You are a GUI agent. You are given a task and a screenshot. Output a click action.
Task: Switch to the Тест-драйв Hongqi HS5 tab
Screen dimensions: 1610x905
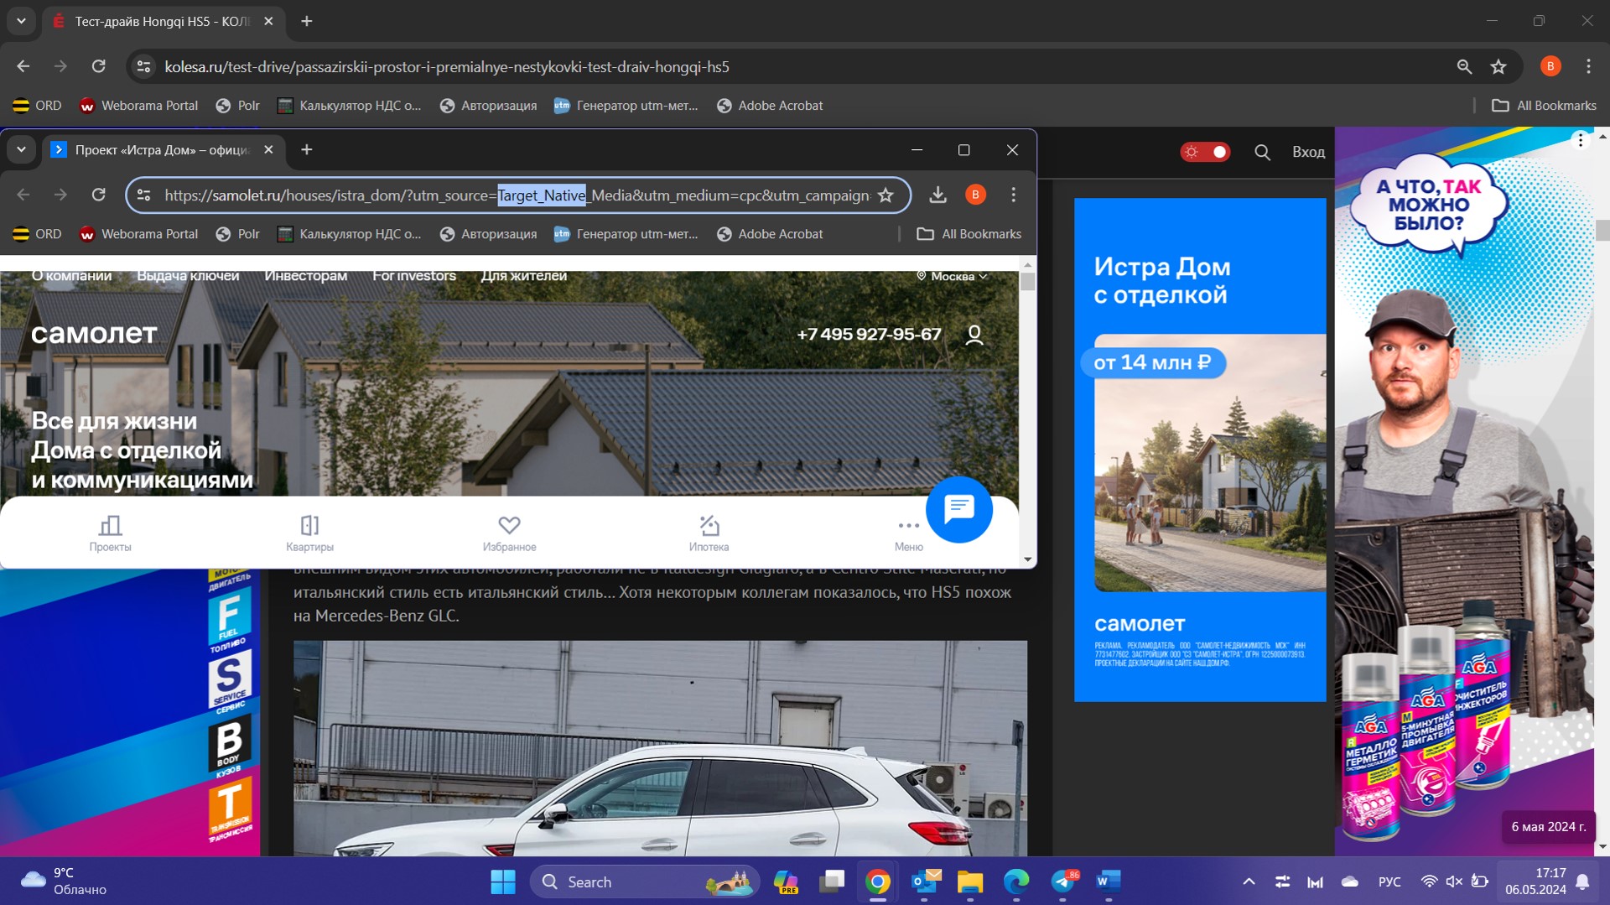click(164, 21)
